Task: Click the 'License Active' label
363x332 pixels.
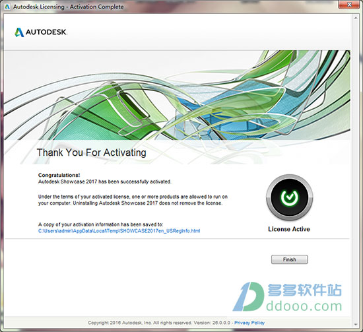Action: click(289, 229)
